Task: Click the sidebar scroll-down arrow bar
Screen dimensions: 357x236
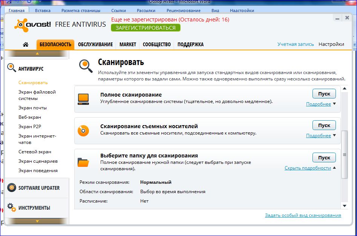Action: point(37,221)
